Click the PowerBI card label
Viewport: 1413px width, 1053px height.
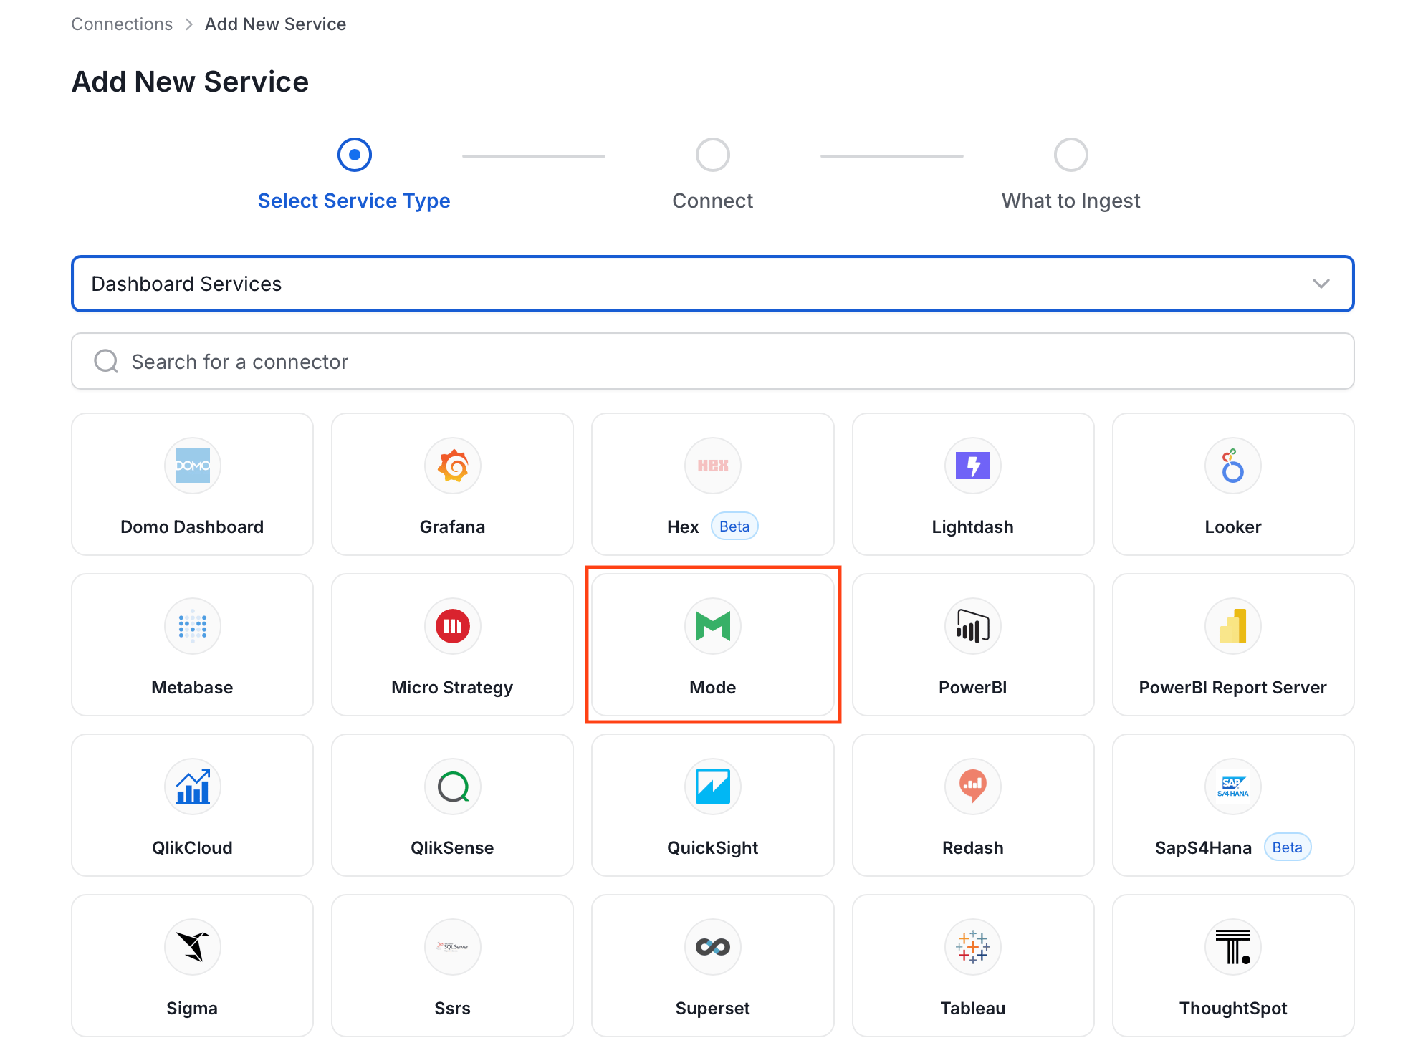[x=972, y=687]
